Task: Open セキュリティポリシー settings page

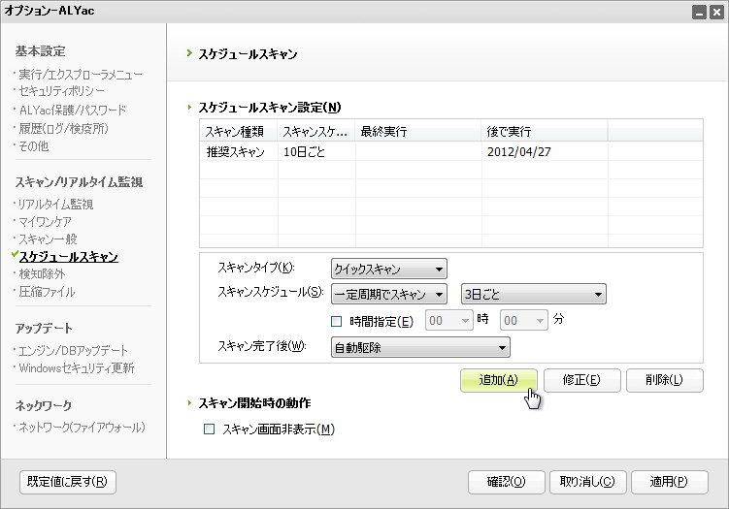Action: pyautogui.click(x=61, y=91)
